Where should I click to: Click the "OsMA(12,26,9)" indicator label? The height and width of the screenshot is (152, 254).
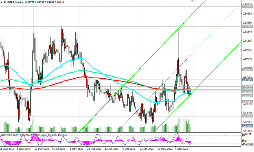click(x=9, y=135)
